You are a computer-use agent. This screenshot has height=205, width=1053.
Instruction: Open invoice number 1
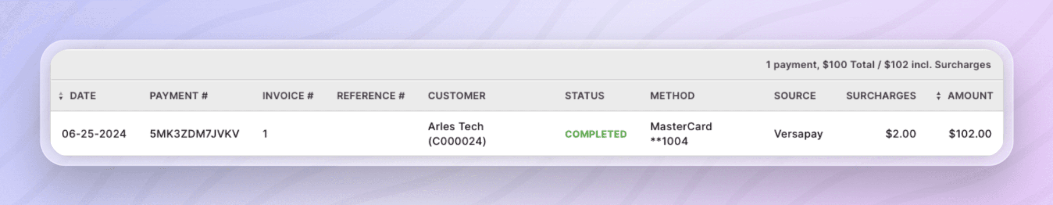(x=265, y=134)
